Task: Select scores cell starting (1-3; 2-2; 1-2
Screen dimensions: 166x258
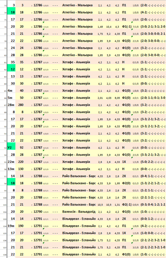Action: [x=153, y=183]
